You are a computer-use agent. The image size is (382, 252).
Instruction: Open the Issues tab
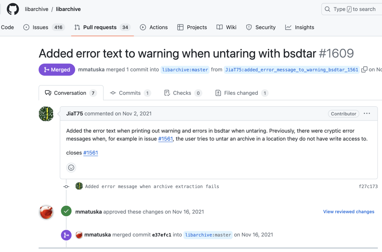pos(44,27)
